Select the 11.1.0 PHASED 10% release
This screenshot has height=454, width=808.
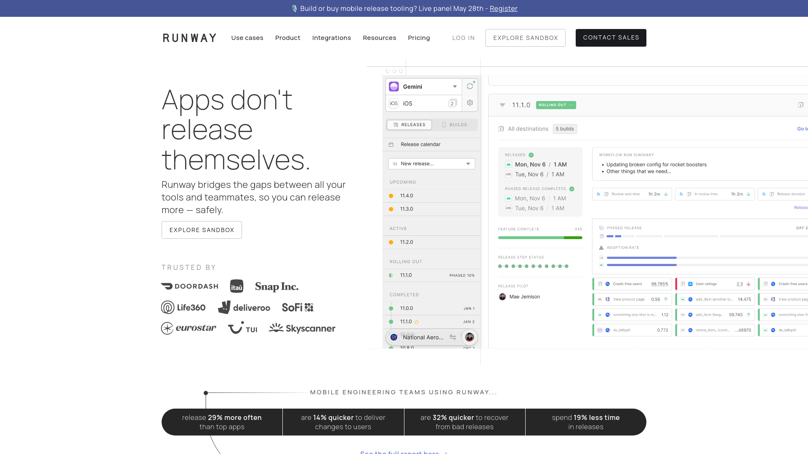tap(431, 275)
